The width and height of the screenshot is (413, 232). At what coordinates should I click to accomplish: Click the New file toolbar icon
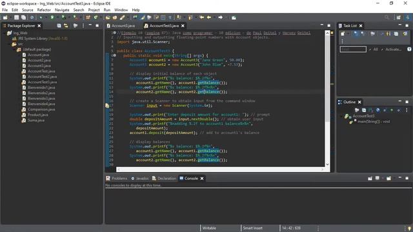[x=5, y=17]
